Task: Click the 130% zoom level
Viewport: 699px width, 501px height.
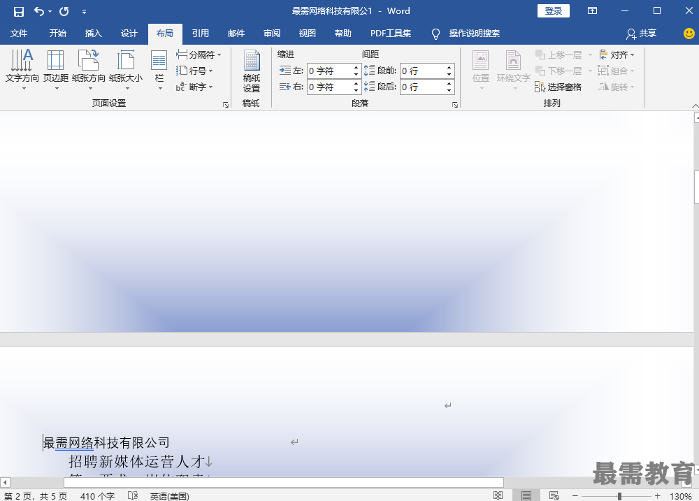Action: pos(681,495)
